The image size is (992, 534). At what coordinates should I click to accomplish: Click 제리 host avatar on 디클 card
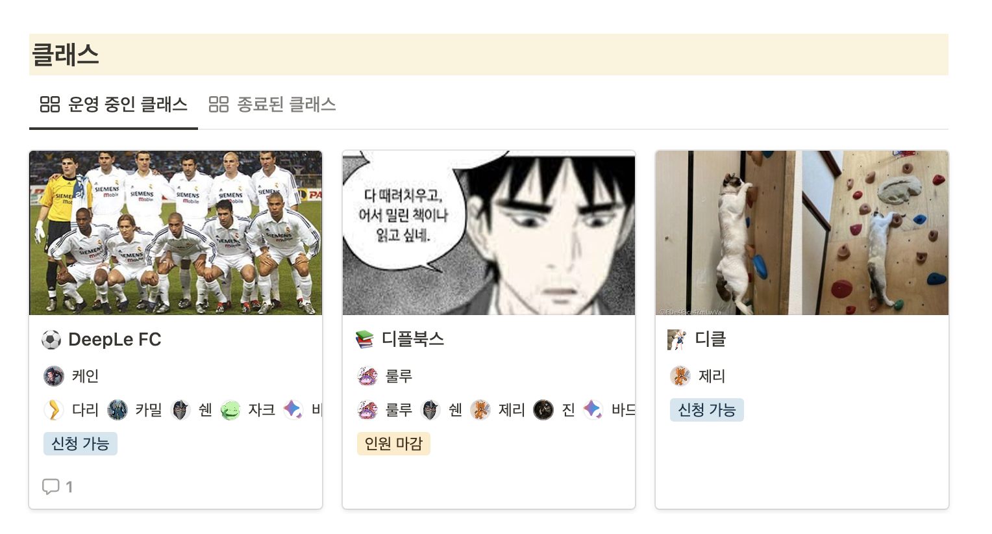[x=680, y=375]
